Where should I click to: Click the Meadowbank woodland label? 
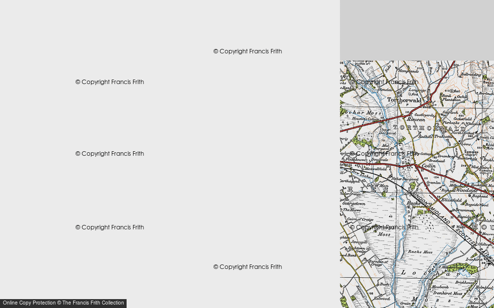point(453,267)
